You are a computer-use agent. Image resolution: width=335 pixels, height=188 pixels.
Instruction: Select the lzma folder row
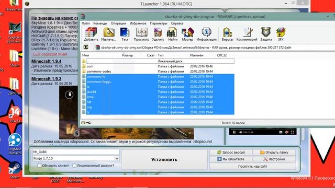coord(158,97)
